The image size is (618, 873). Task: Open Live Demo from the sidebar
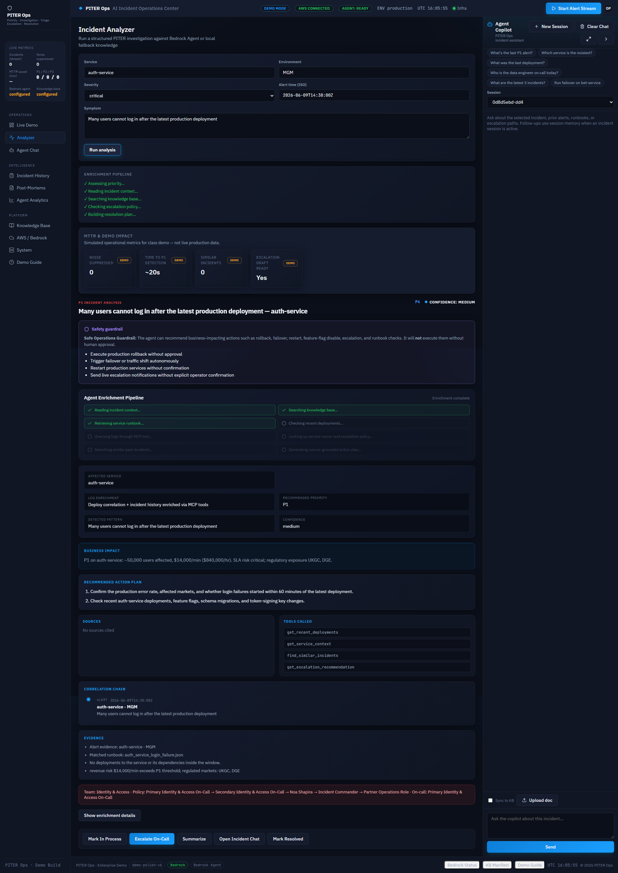pos(35,125)
